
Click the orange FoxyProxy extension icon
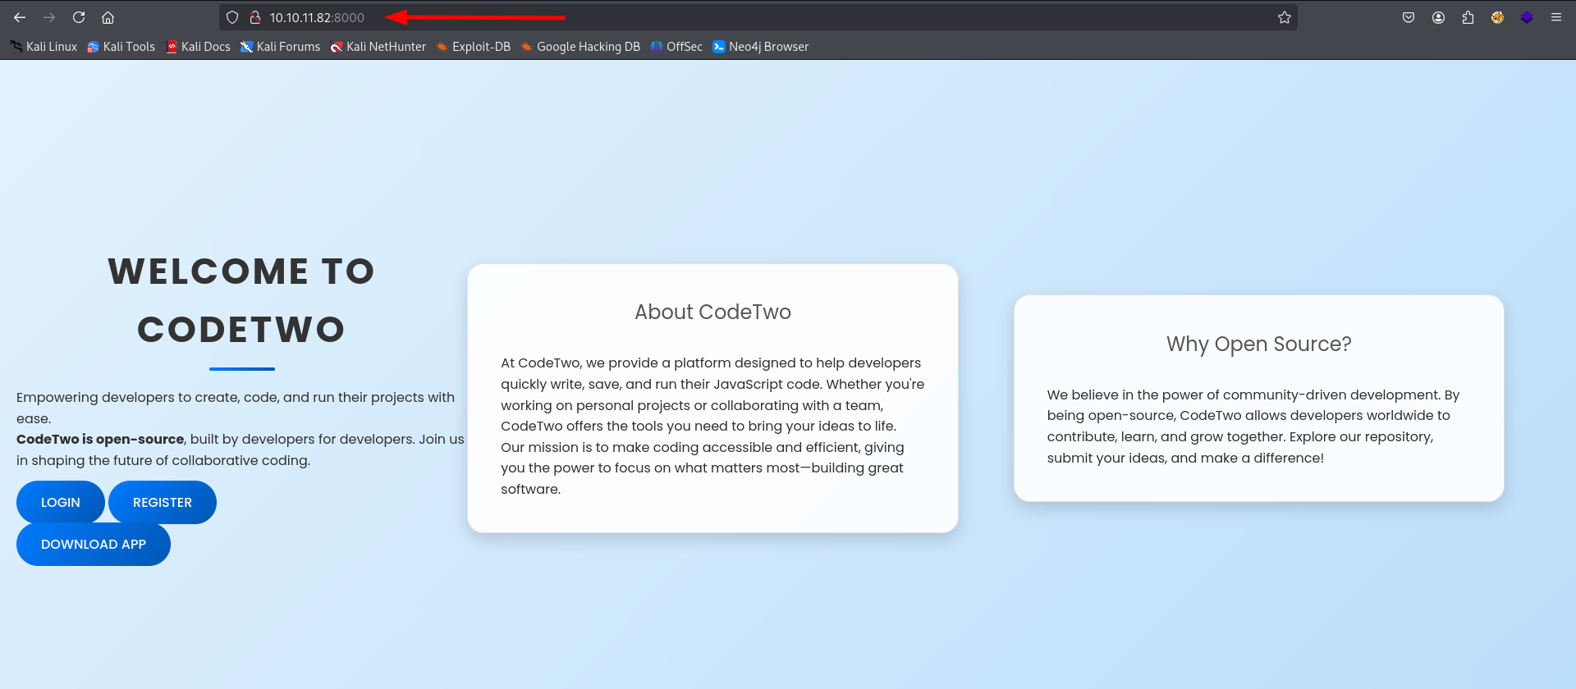coord(1497,17)
